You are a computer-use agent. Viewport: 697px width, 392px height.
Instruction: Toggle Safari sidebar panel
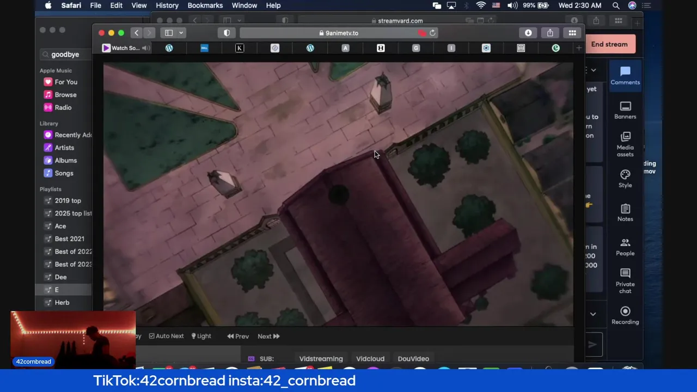click(169, 33)
